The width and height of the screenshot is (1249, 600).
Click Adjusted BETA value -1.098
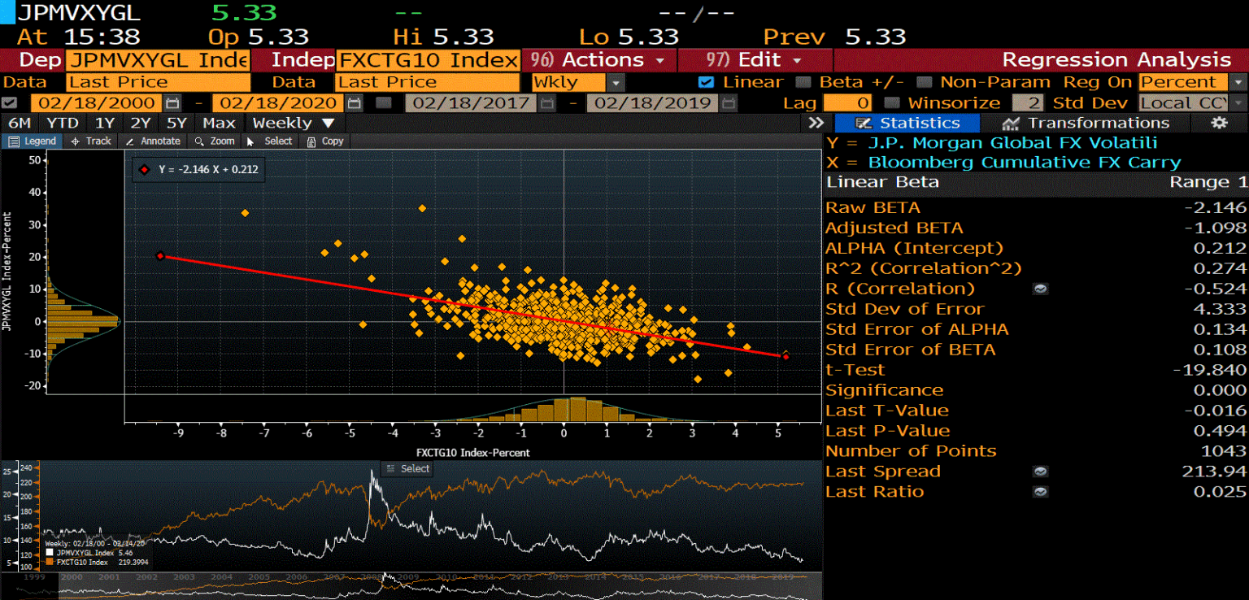(1215, 228)
